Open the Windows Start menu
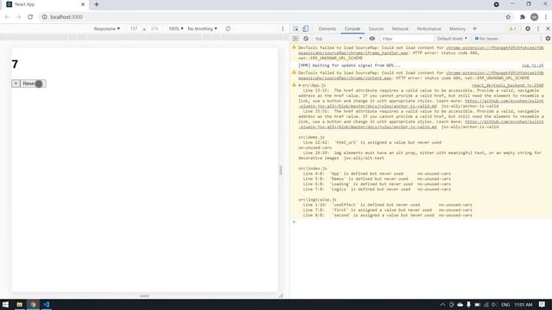Screen dimensions: 552x310 coord(5,304)
